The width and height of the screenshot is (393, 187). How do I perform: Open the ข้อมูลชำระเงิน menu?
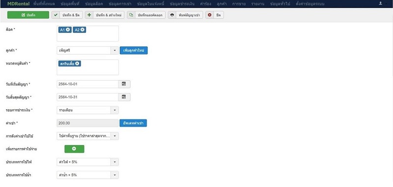[182, 4]
